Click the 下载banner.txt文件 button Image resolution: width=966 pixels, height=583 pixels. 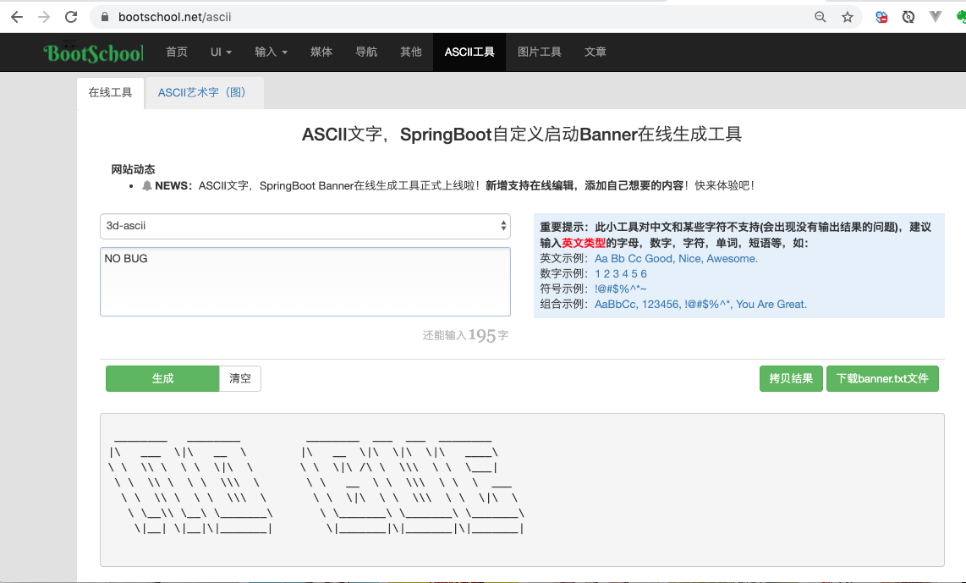(x=882, y=378)
